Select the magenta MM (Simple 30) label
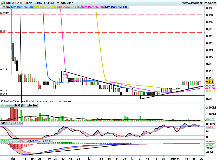217x161 pixels. (93, 7)
